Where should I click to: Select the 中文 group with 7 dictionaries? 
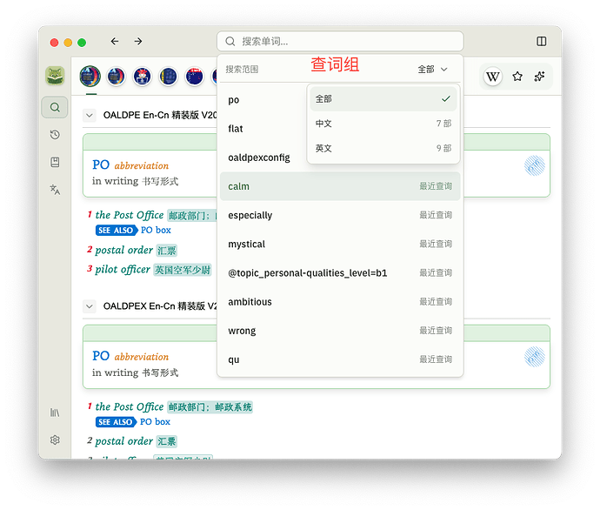(x=383, y=124)
